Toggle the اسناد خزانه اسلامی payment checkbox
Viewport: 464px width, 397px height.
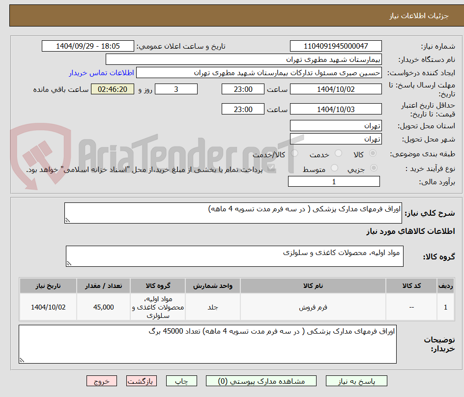(270, 168)
